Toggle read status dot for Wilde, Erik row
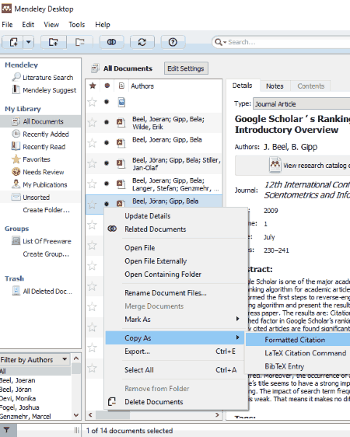Image resolution: width=350 pixels, height=437 pixels. pyautogui.click(x=107, y=122)
